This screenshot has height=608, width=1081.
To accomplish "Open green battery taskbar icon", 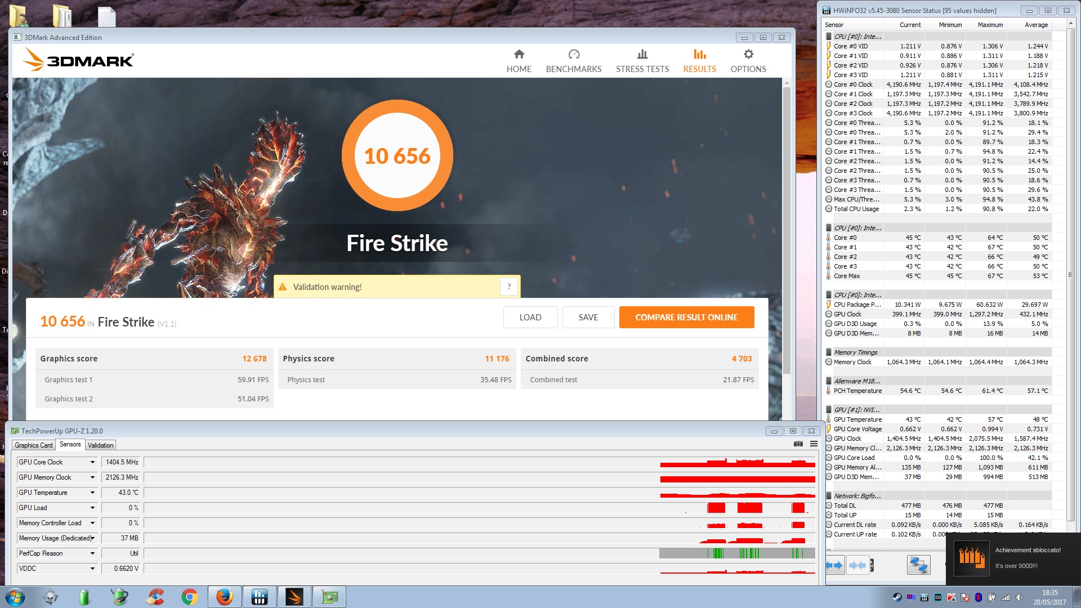I will pyautogui.click(x=84, y=597).
